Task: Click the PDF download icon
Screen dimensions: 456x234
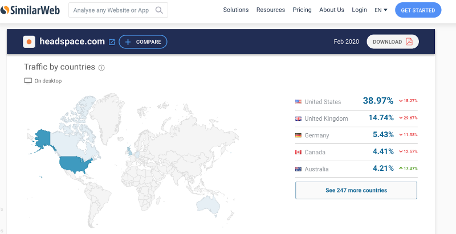Action: (409, 42)
